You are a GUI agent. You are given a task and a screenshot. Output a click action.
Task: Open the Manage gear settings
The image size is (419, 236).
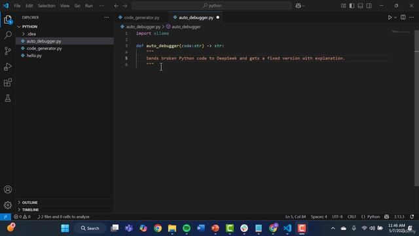click(8, 205)
